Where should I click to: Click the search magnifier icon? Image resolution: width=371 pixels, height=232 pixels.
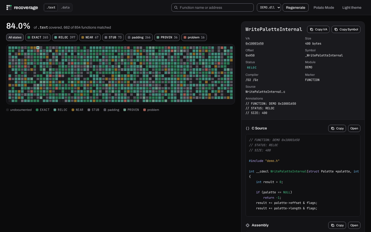tap(176, 7)
